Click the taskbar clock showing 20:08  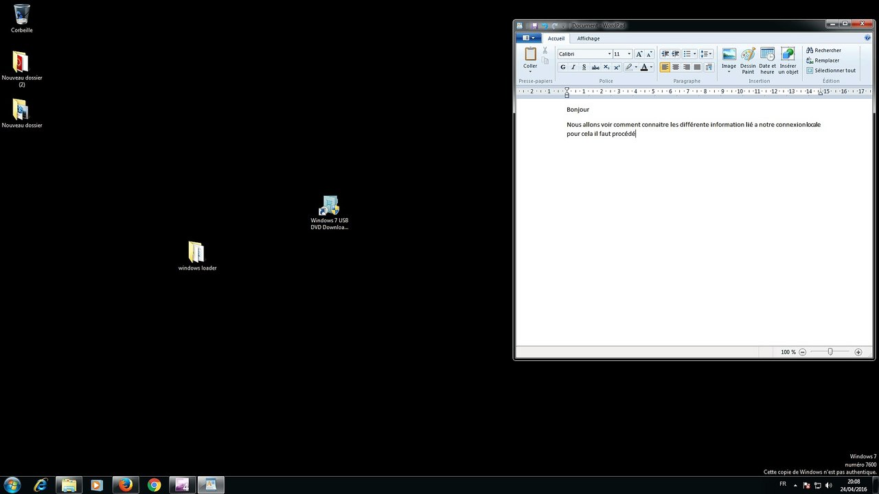(854, 485)
